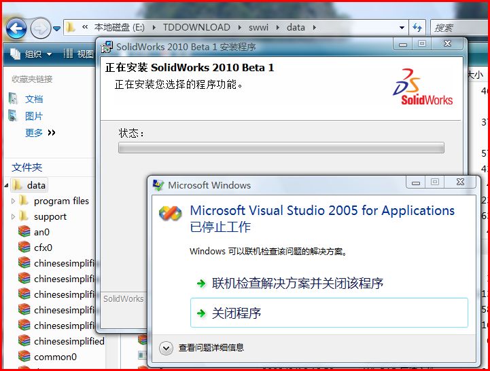Select the program files folder

[61, 201]
